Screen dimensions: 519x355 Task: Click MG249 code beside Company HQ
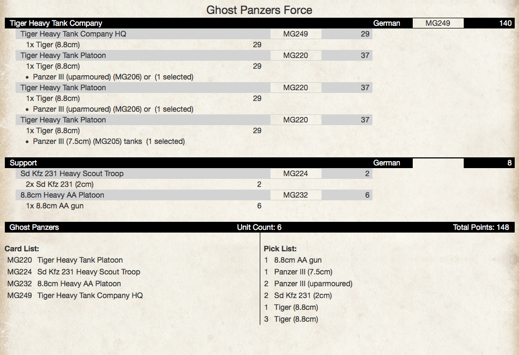pos(296,34)
